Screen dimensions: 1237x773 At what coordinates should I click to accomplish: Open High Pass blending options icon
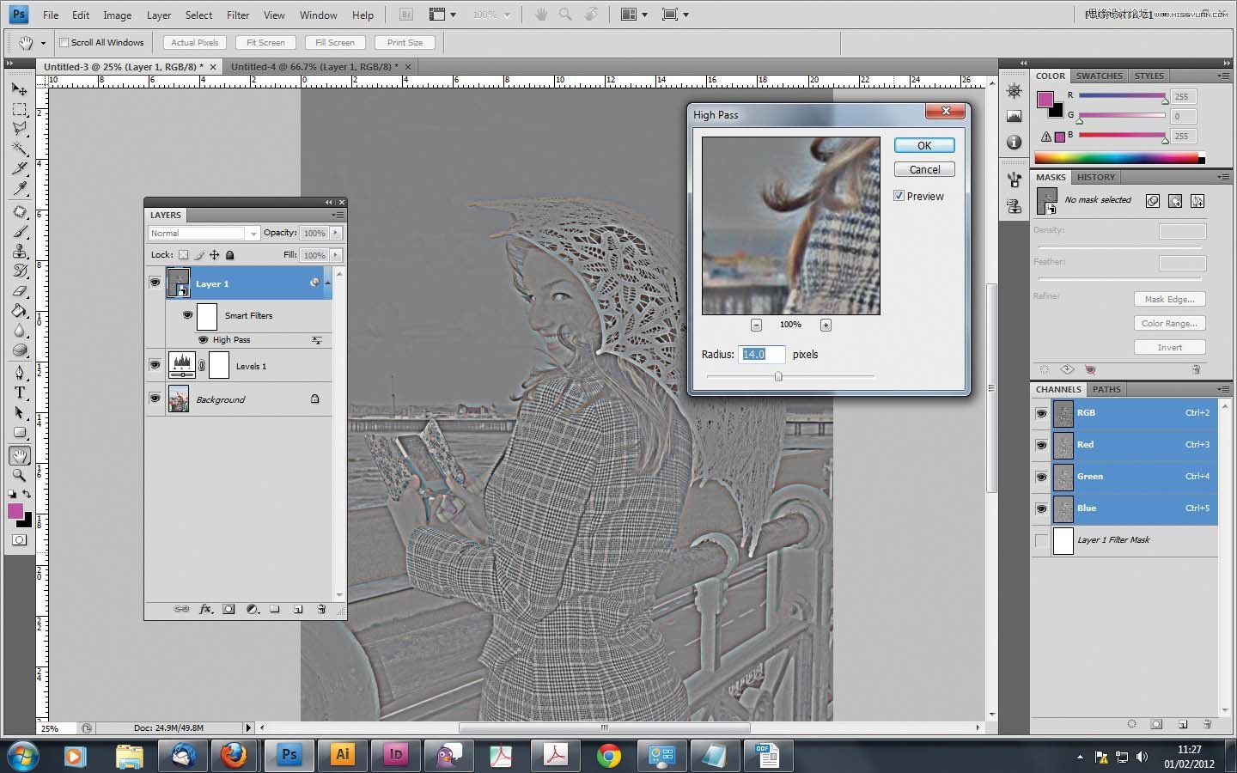tap(317, 340)
